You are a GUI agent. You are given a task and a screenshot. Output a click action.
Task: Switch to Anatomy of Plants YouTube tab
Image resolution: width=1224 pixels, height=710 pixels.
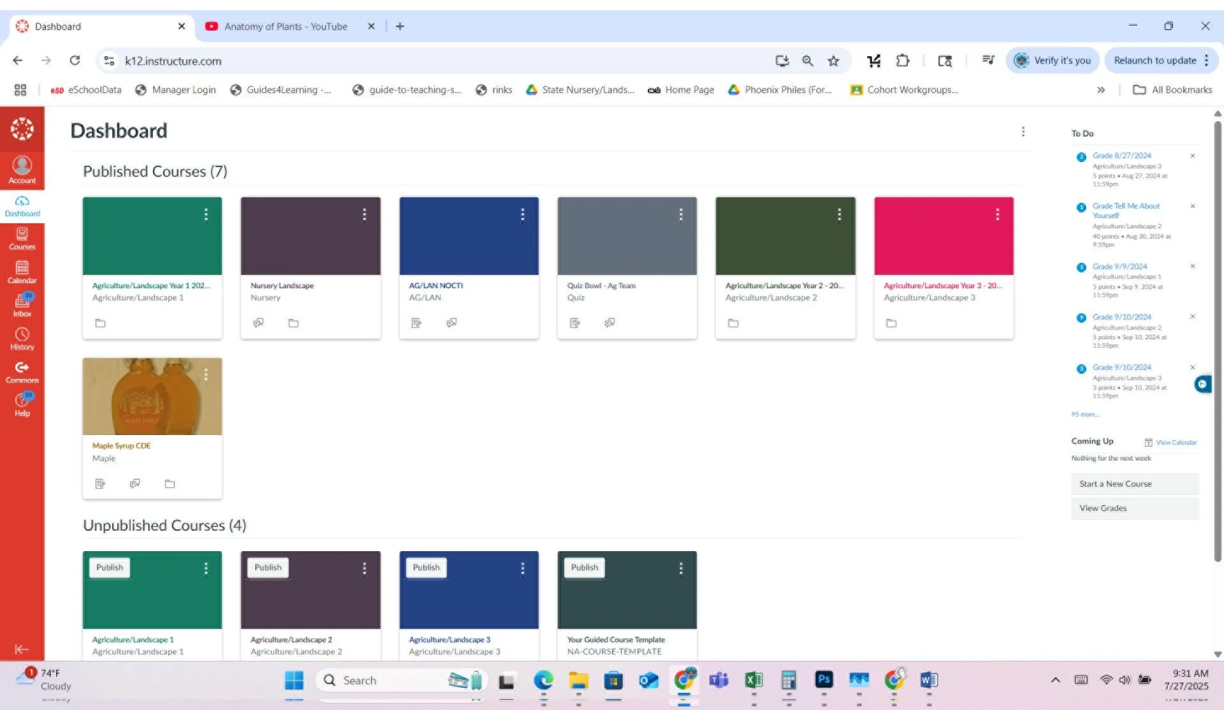(x=285, y=26)
